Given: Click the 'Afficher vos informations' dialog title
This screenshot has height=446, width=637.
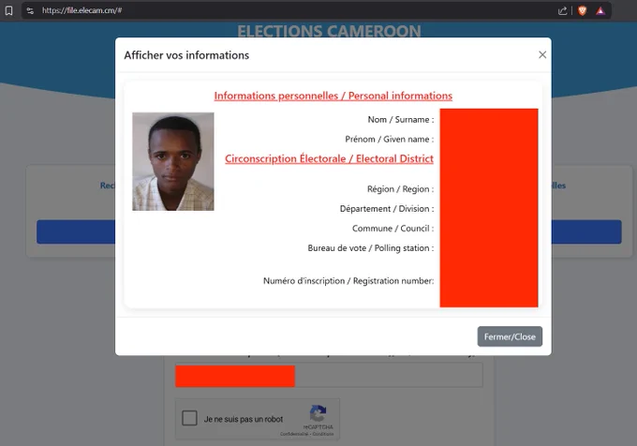Looking at the screenshot, I should point(186,55).
